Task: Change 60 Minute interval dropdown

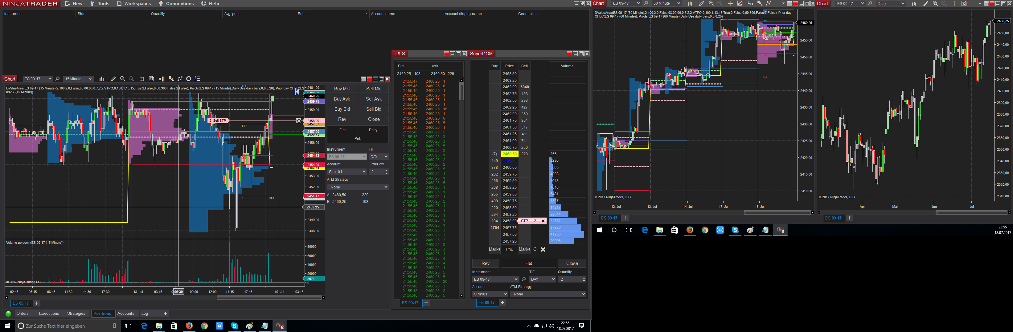Action: coord(666,3)
